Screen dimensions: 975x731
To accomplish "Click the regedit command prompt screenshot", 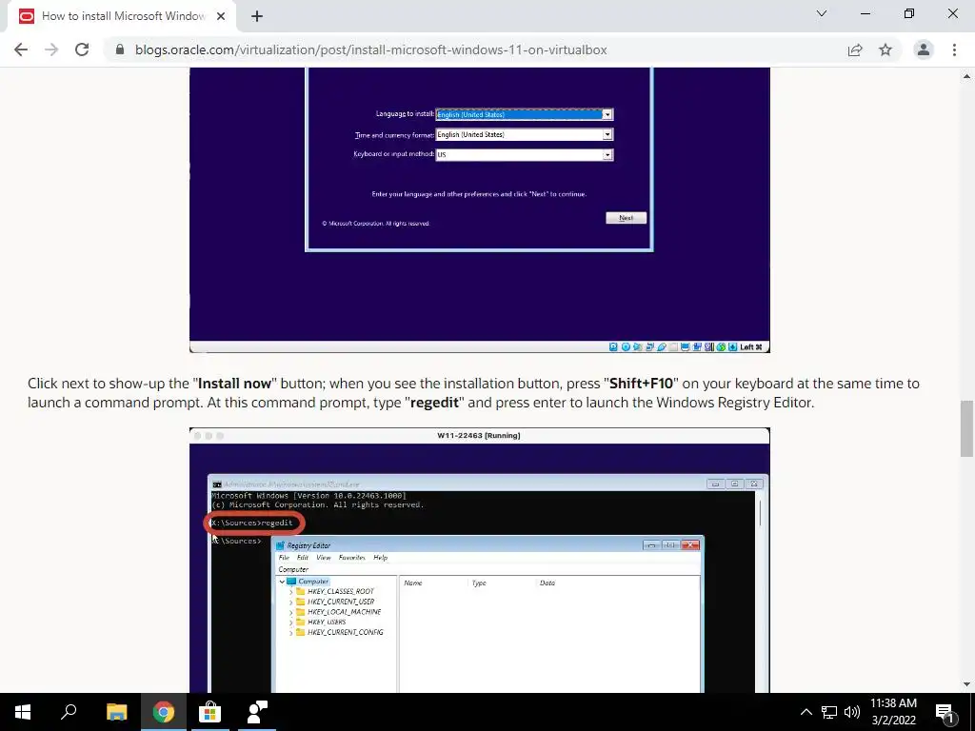I will [x=480, y=560].
